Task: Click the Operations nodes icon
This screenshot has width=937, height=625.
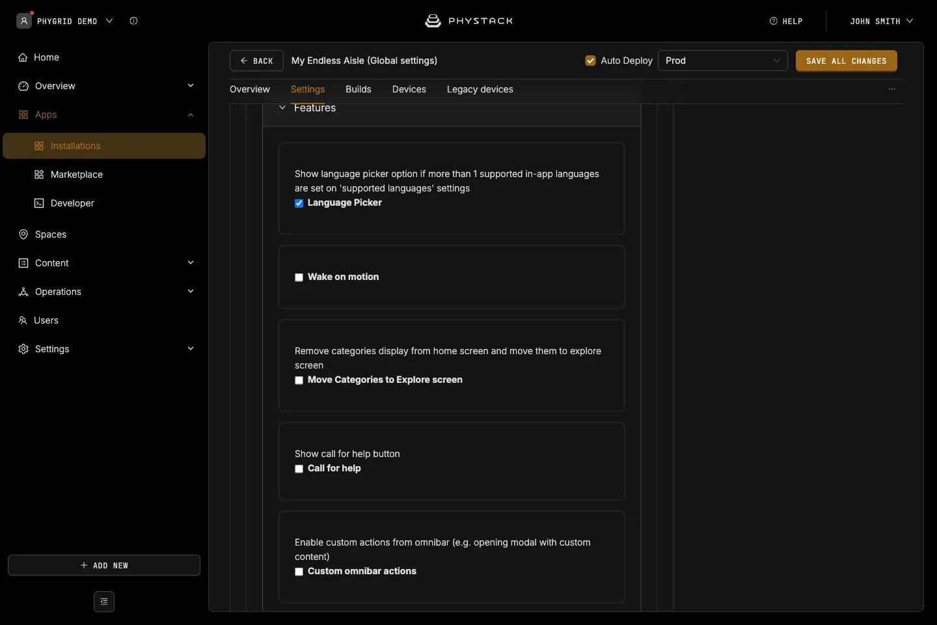Action: click(23, 292)
